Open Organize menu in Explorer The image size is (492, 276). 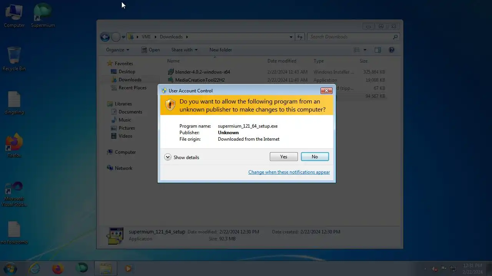click(x=118, y=50)
